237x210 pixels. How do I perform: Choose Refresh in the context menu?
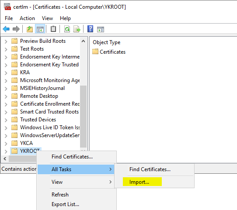coord(60,195)
